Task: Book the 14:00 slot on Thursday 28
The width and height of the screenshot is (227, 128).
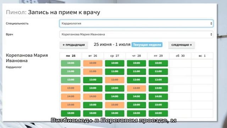Action: point(137,97)
